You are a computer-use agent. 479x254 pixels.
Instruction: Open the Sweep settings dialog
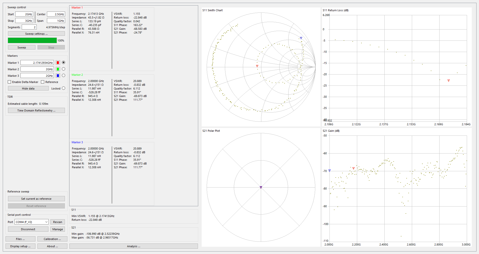click(x=36, y=34)
